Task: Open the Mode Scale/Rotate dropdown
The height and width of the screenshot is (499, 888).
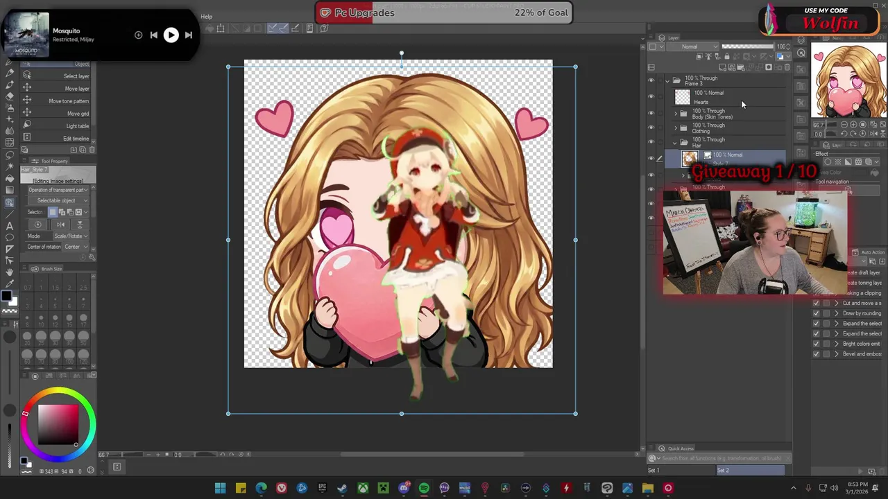Action: coord(71,236)
